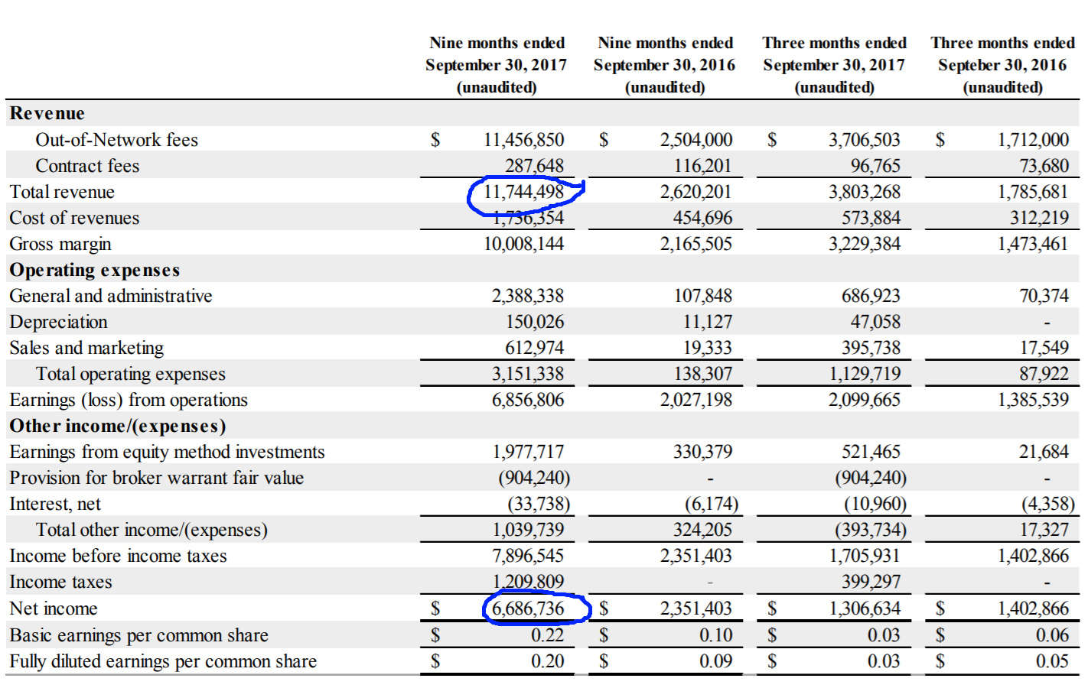Screen dimensions: 1088x688
Task: Click the 'Basic earnings per common share' label
Action: [138, 635]
